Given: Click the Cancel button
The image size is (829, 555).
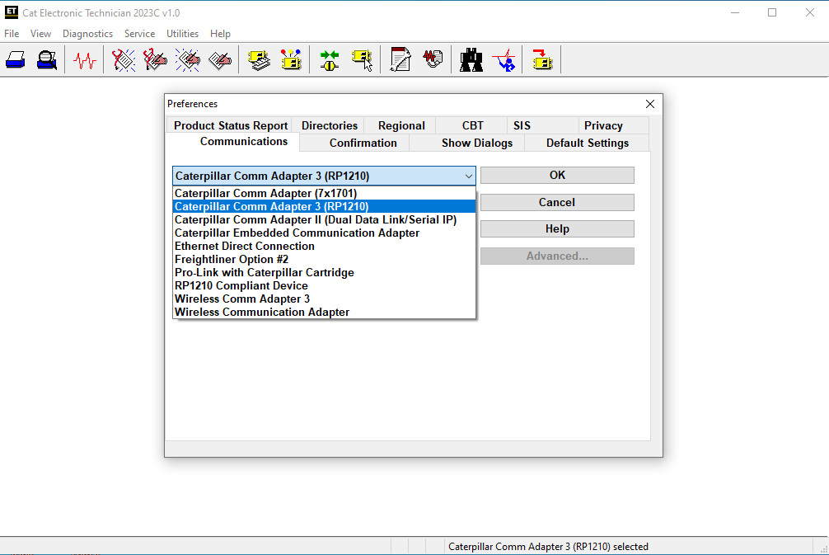Looking at the screenshot, I should pyautogui.click(x=557, y=202).
